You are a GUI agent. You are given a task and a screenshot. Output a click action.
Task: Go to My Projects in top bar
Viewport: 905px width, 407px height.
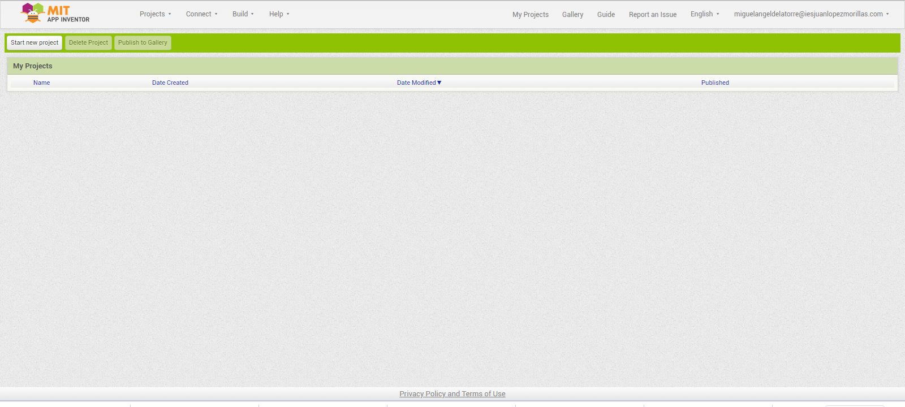[530, 15]
